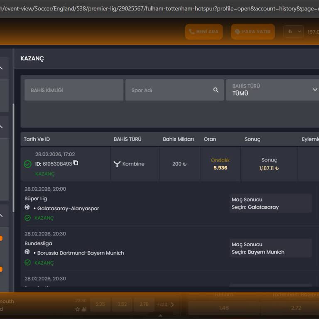Click the Kombine bet type icon
The width and height of the screenshot is (319, 319).
(x=117, y=164)
